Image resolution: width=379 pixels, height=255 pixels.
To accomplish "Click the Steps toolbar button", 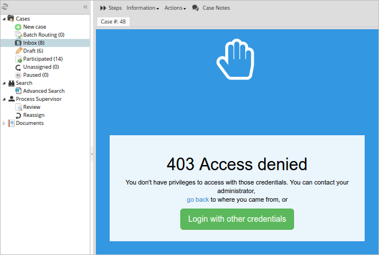I will (111, 8).
